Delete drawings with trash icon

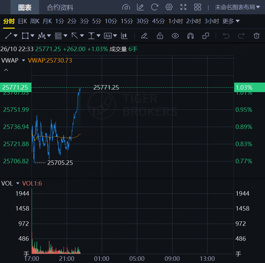point(256,36)
